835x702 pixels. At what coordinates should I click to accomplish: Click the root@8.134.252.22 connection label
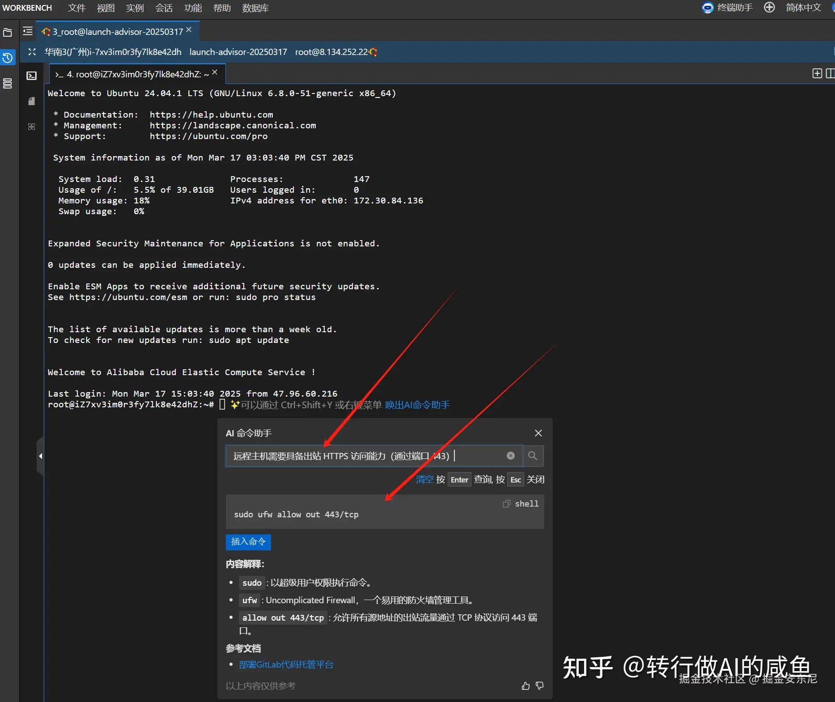(x=331, y=52)
